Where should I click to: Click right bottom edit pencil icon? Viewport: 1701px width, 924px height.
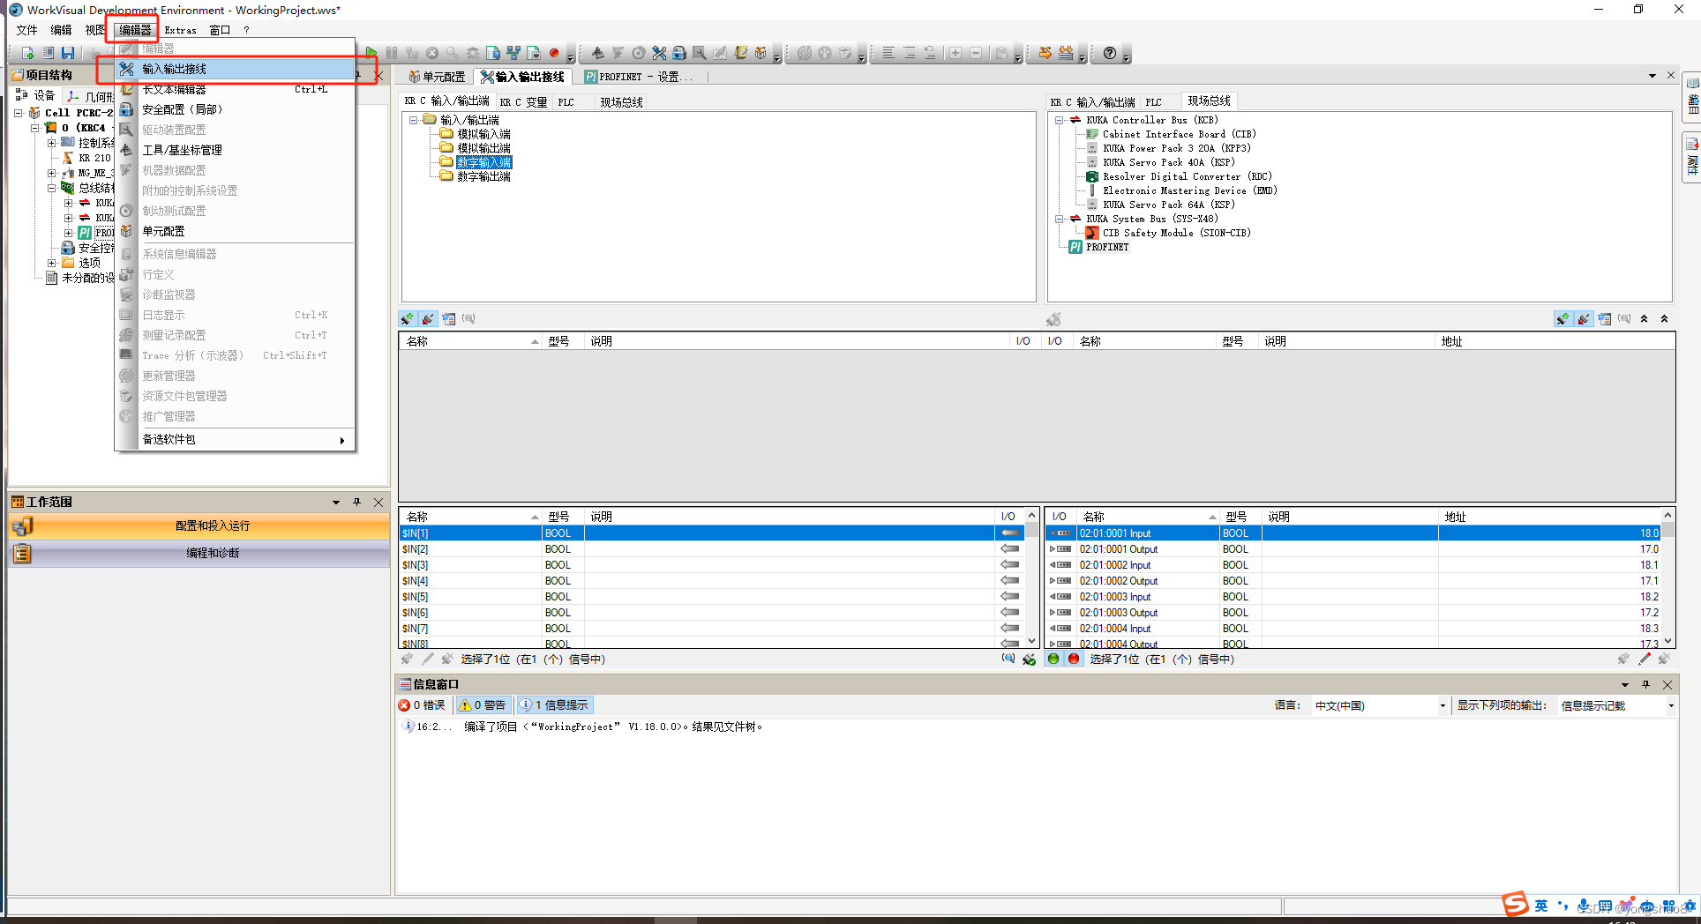1645,659
